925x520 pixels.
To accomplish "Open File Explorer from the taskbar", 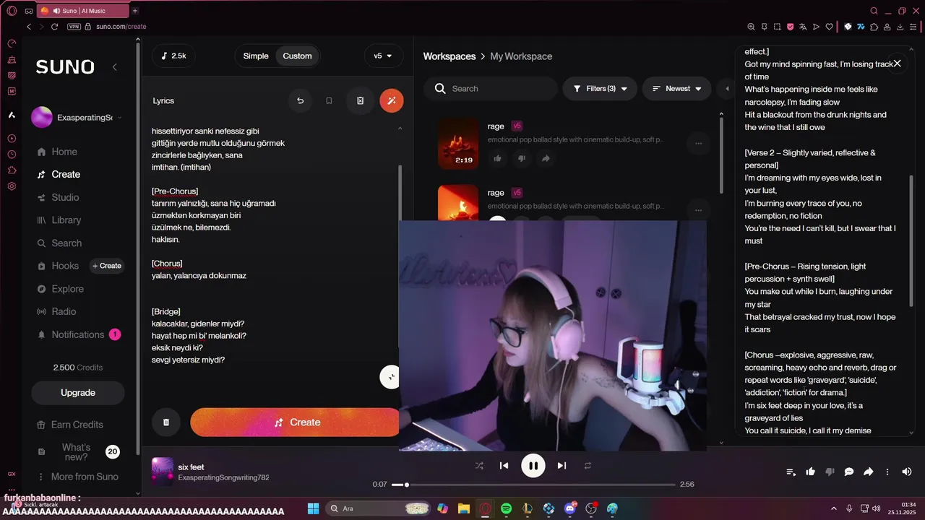I will [463, 508].
